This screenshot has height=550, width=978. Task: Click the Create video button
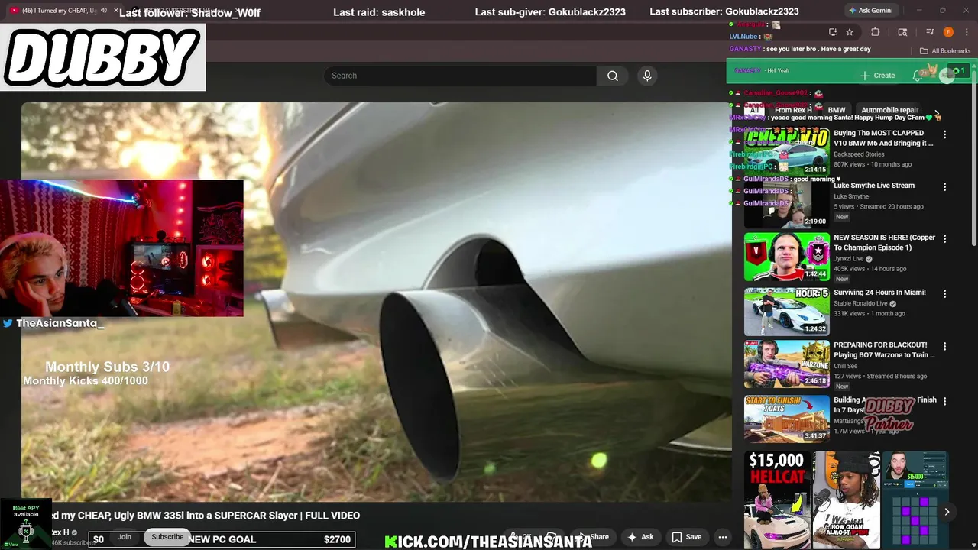[x=877, y=76]
